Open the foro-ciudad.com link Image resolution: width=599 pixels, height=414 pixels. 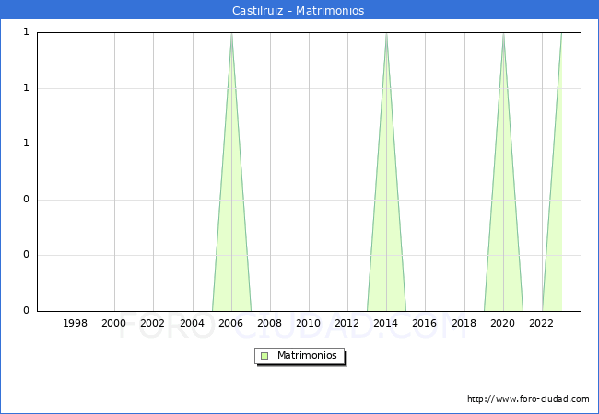(528, 399)
